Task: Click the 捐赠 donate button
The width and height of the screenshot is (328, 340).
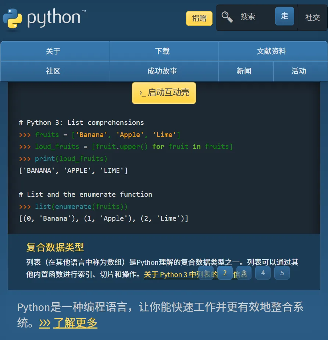Action: 199,18
